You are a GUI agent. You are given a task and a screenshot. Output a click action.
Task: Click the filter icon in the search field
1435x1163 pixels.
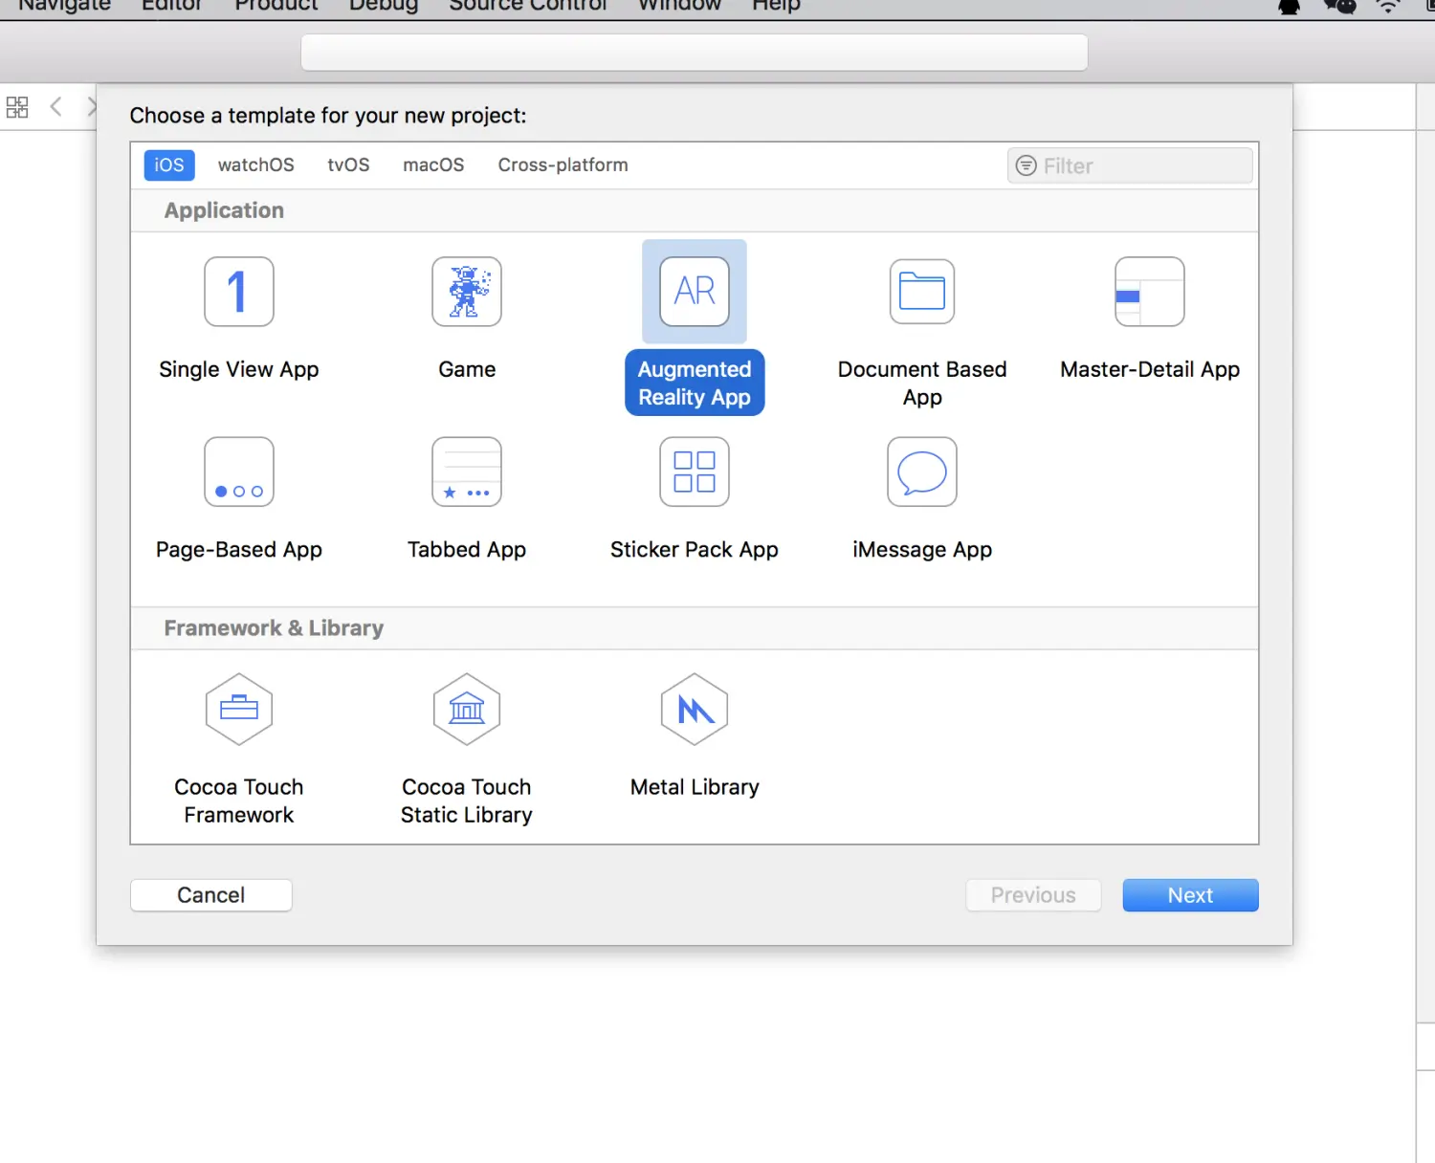tap(1026, 165)
